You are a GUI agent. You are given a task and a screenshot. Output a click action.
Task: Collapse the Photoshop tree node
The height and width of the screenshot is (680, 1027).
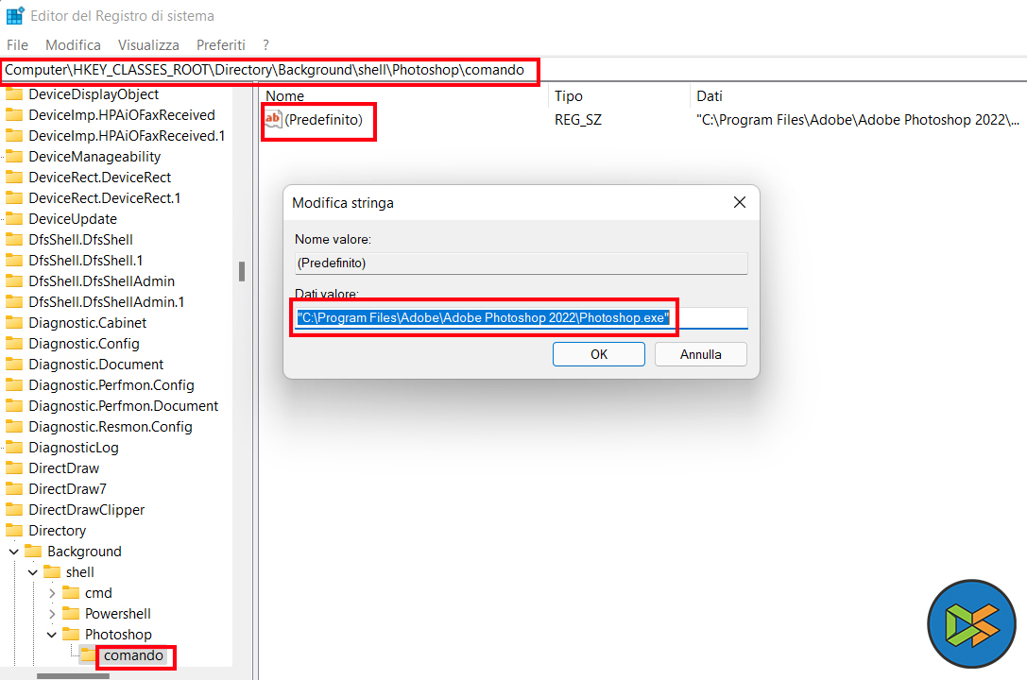[x=52, y=635]
